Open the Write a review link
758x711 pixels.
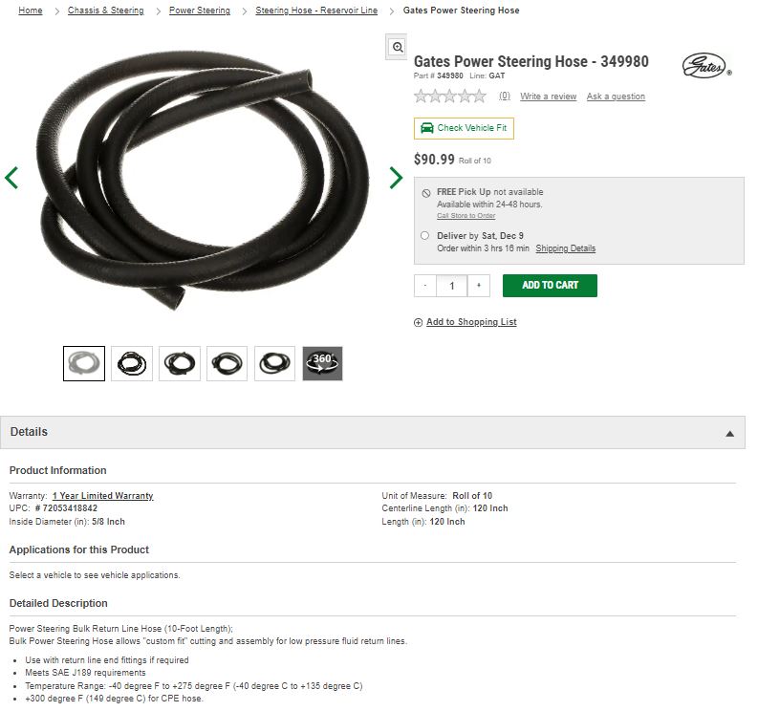(x=549, y=97)
